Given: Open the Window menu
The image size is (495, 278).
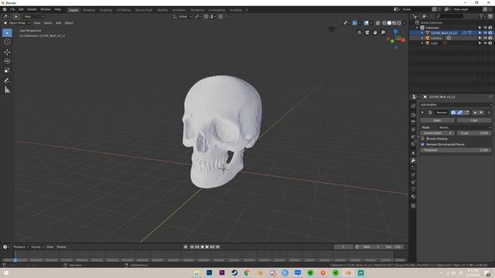Looking at the screenshot, I should tap(46, 9).
